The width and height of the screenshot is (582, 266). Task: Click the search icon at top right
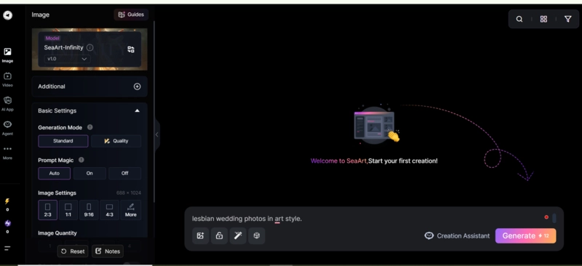coord(519,19)
